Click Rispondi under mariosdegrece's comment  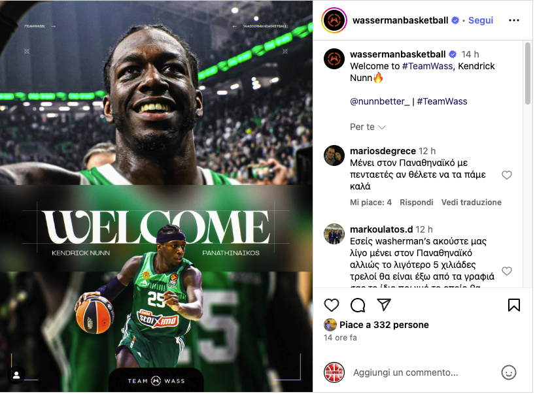(x=416, y=203)
